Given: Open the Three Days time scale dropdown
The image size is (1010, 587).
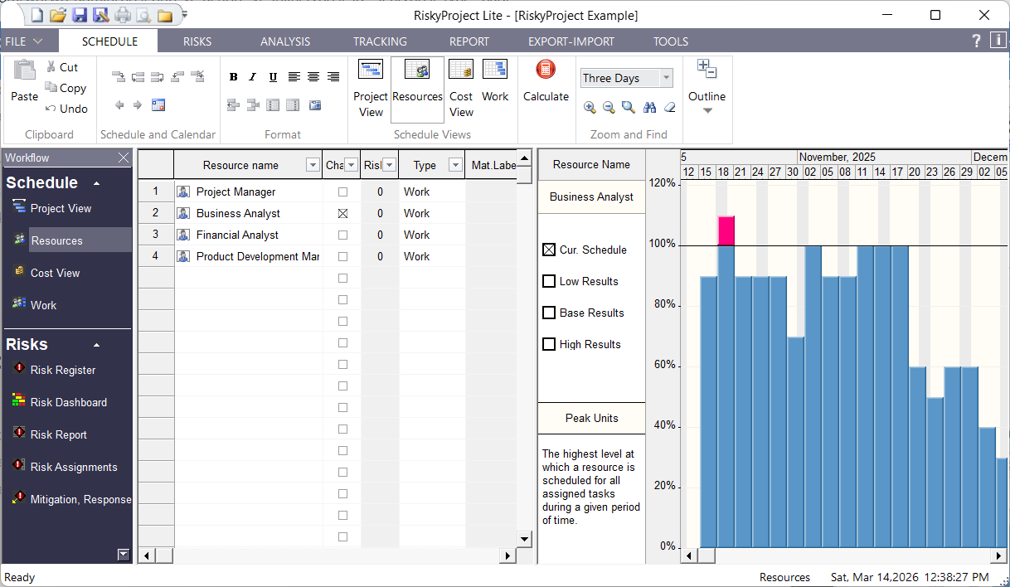Looking at the screenshot, I should tap(668, 77).
